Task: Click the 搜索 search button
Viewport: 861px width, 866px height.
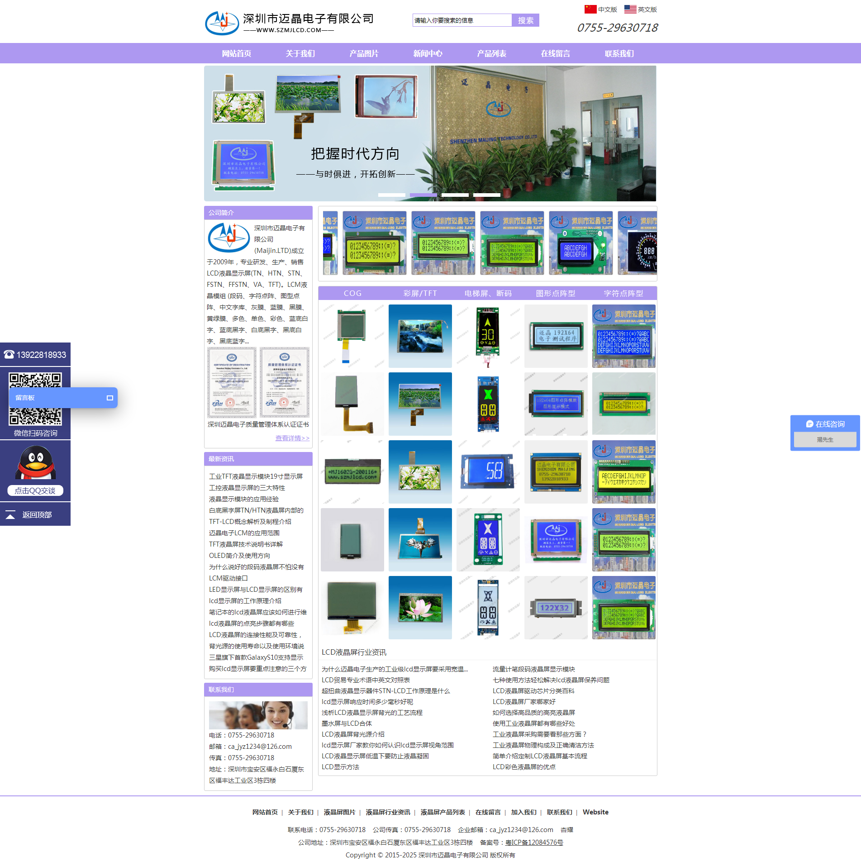Action: (525, 20)
